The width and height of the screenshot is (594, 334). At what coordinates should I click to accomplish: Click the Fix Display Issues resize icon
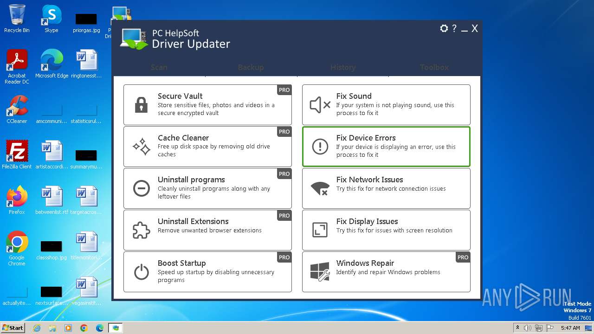tap(320, 230)
